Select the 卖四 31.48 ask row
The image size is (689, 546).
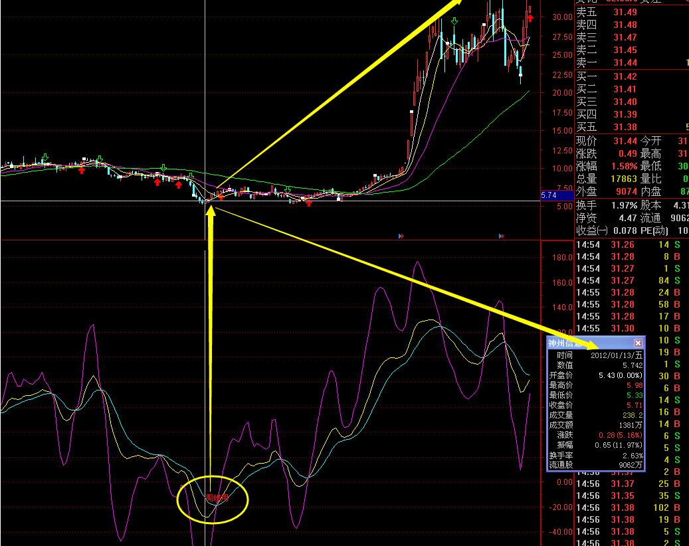pos(632,25)
